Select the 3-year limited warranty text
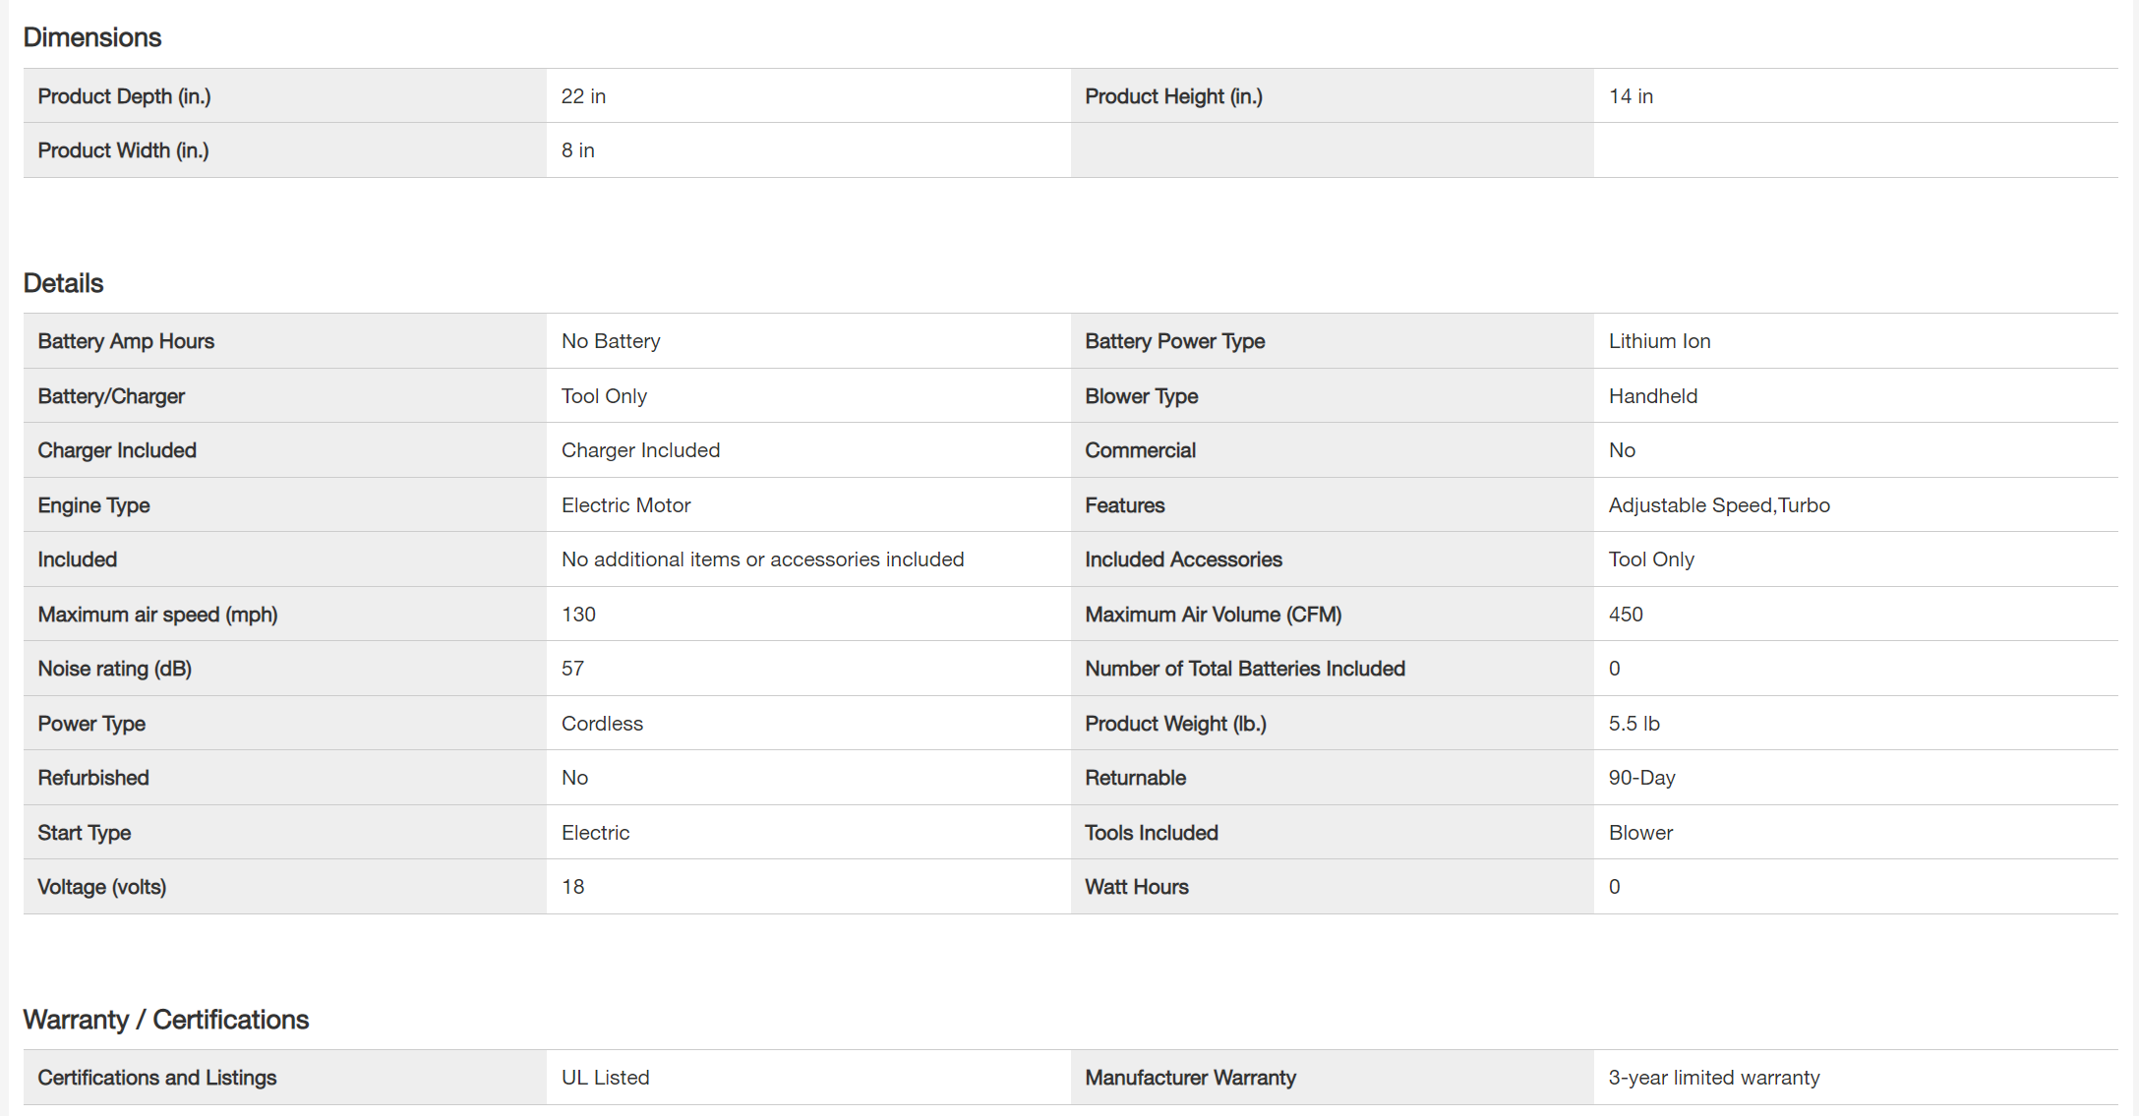This screenshot has width=2139, height=1116. 1713,1078
